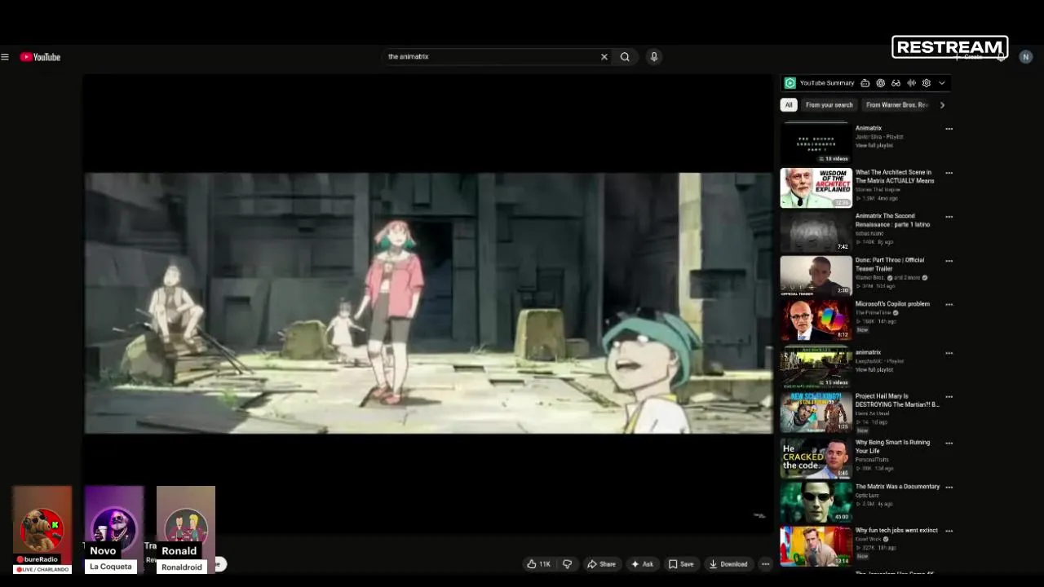The height and width of the screenshot is (587, 1044).
Task: Click the bureRadio streamer avatar tile
Action: point(42,530)
